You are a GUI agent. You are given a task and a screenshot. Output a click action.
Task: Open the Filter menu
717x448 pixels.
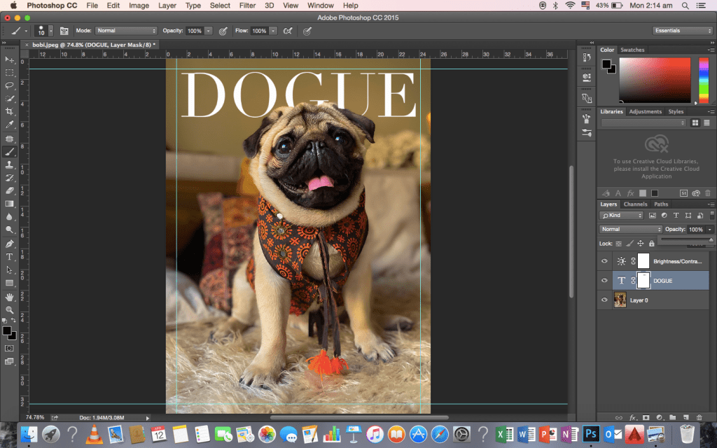point(247,6)
